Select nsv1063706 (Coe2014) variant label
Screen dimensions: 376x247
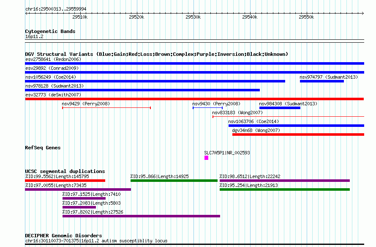coord(253,121)
